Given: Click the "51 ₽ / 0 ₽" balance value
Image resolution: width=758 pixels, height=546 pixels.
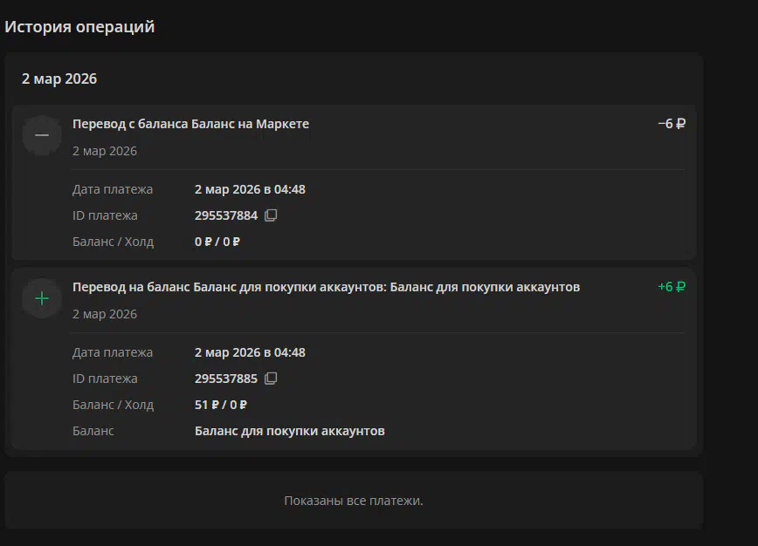Looking at the screenshot, I should point(220,405).
